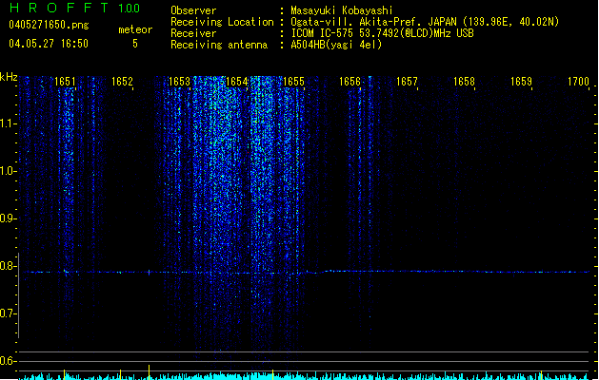599x380 pixels.
Task: Click the cyan signal level graph at bottom
Action: click(x=305, y=376)
